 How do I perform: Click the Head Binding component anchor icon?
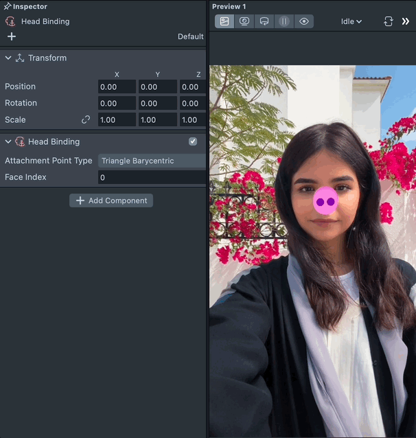click(20, 141)
